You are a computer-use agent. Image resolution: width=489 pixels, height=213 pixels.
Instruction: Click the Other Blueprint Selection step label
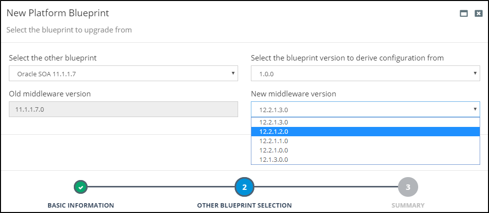pyautogui.click(x=244, y=205)
